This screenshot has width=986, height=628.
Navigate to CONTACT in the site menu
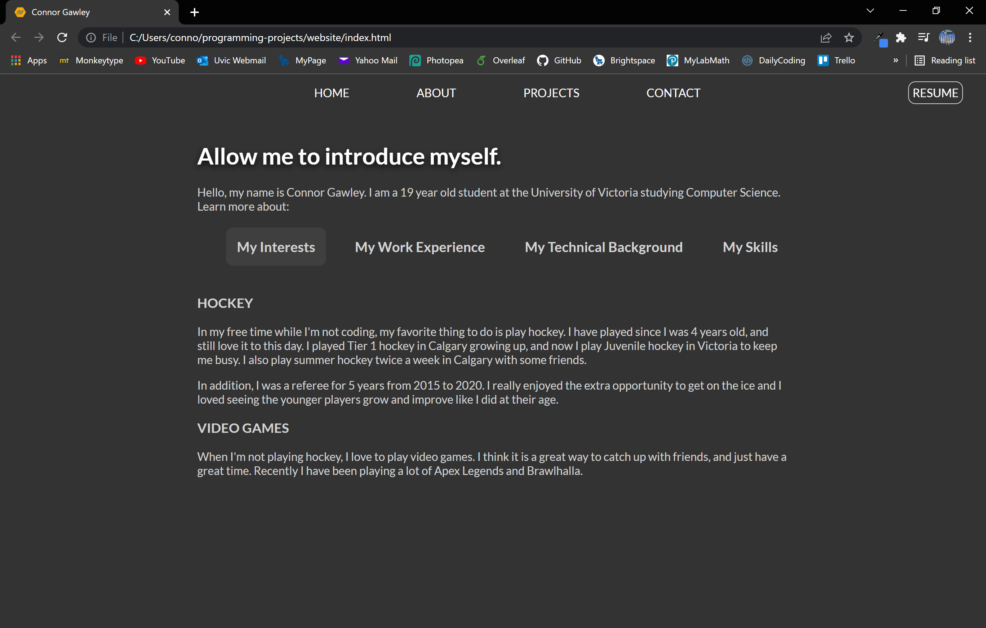pos(673,93)
